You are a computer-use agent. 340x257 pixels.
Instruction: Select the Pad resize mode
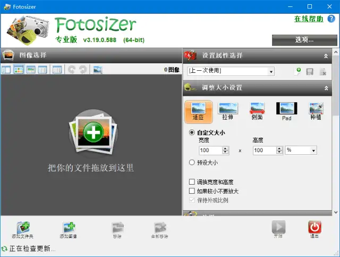tap(286, 110)
